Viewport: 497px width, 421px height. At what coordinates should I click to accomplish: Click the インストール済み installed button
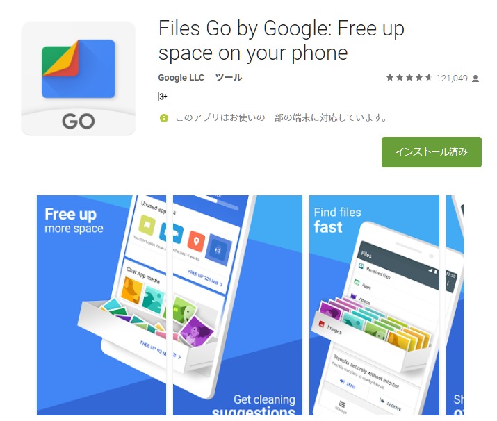click(432, 152)
